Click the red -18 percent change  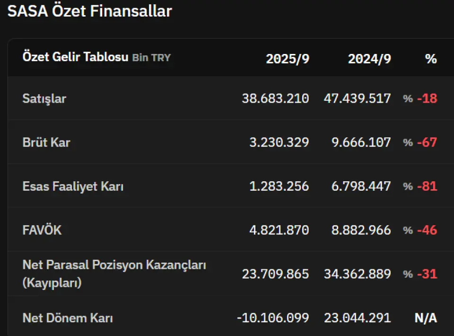[427, 98]
